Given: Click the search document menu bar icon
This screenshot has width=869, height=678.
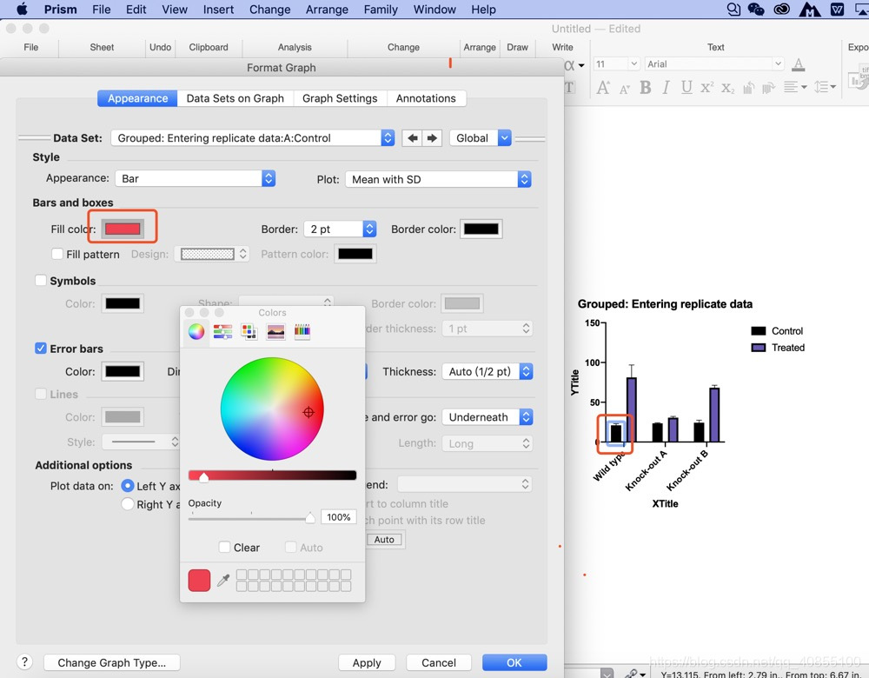Looking at the screenshot, I should (x=733, y=9).
